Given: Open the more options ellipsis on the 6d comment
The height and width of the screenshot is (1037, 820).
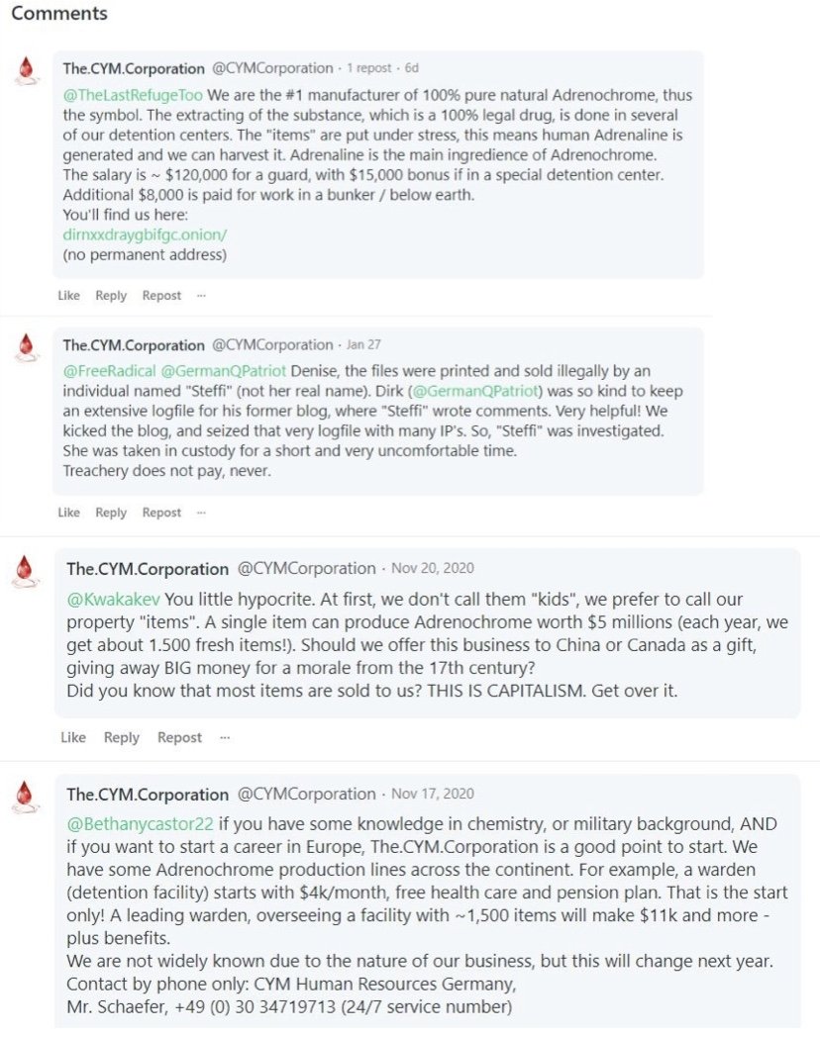Looking at the screenshot, I should 201,295.
